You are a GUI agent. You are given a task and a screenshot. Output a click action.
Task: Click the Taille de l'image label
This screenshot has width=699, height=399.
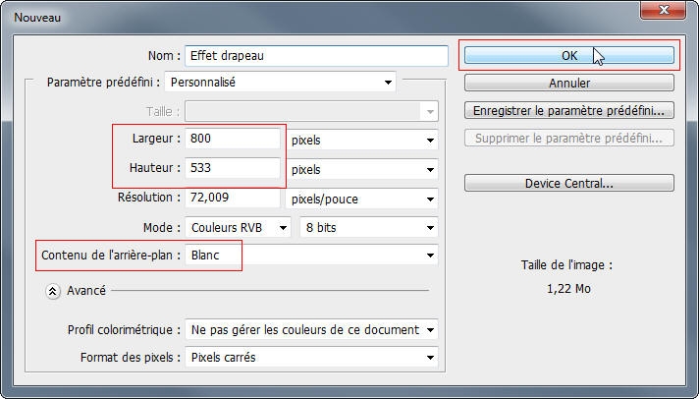coord(566,265)
